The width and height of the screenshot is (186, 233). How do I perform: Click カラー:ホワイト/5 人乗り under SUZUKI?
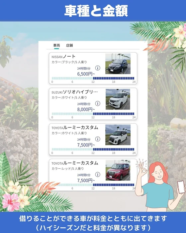(69, 98)
